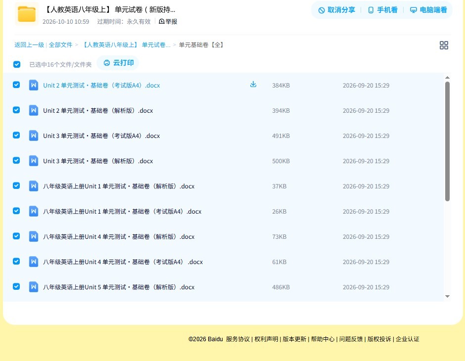Screen dimensions: 465x361
Task: Uncheck 八年级Unit 1 解析版 checkbox
Action: pos(16,185)
